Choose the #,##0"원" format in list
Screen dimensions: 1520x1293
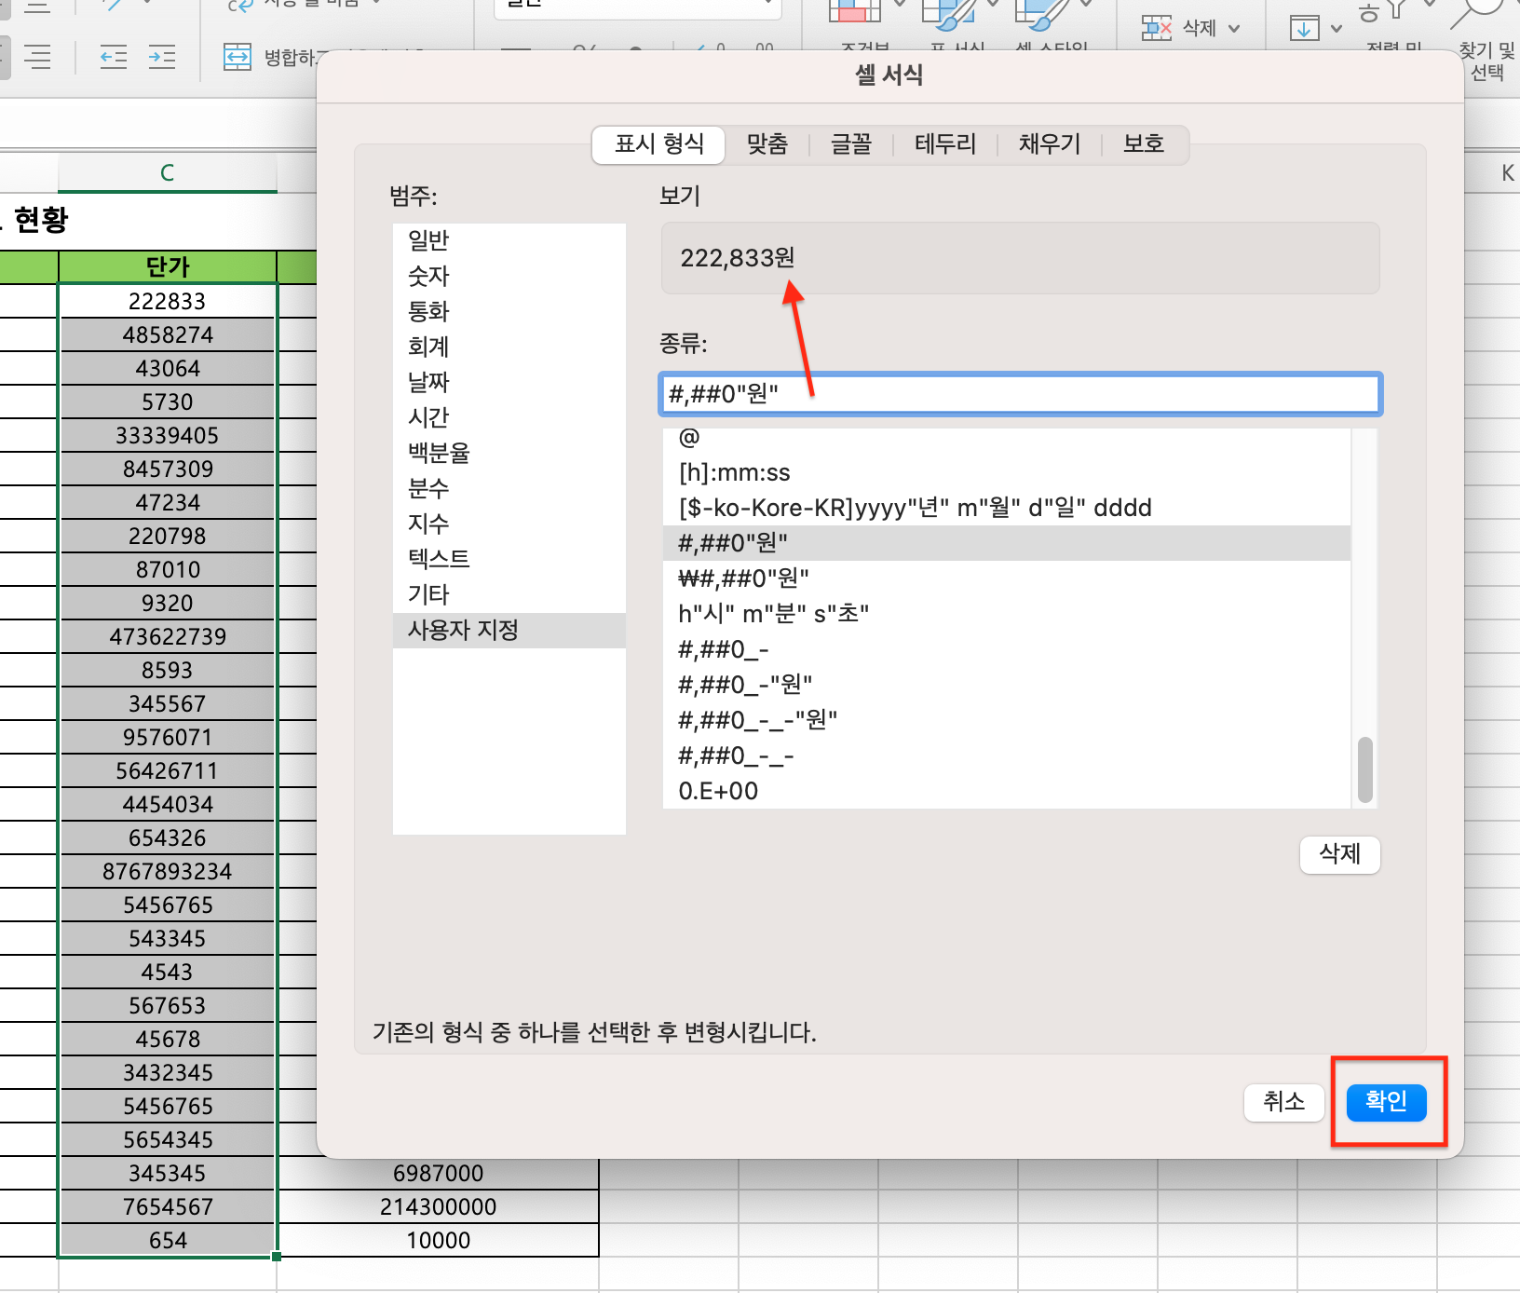[x=1007, y=543]
